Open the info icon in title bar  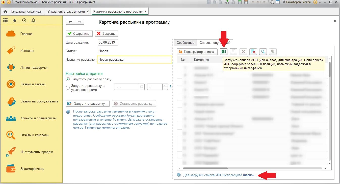click(x=315, y=2)
